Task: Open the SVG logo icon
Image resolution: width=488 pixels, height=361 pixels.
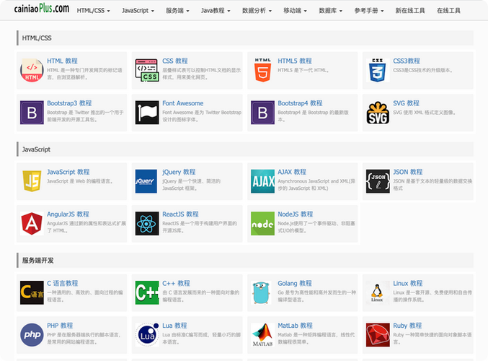Action: (x=378, y=113)
